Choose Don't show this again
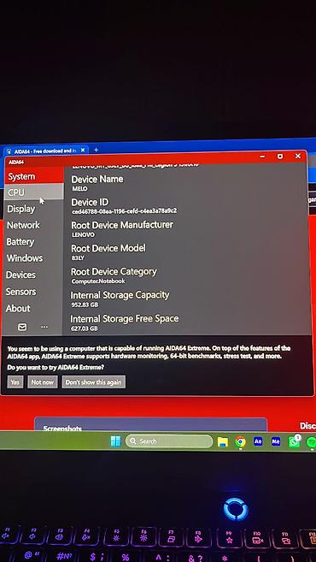 [x=93, y=382]
